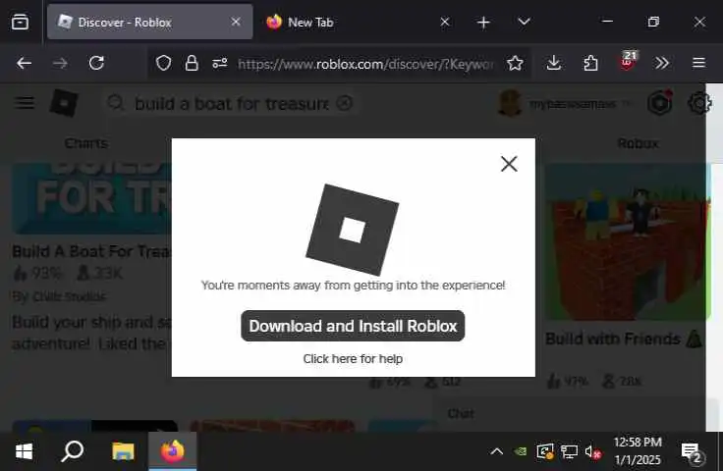Close the Roblox install dialog

pyautogui.click(x=509, y=164)
